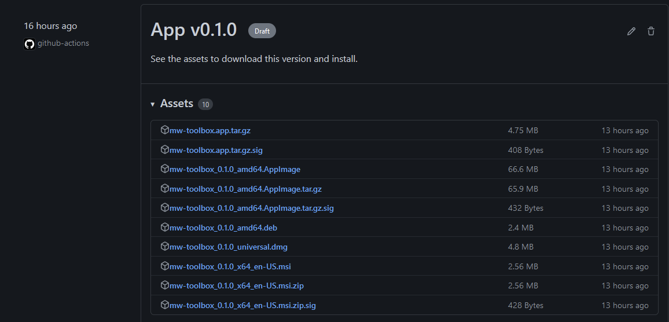Screen dimensions: 669x322
Task: Open the github-actions author link
Action: 63,43
